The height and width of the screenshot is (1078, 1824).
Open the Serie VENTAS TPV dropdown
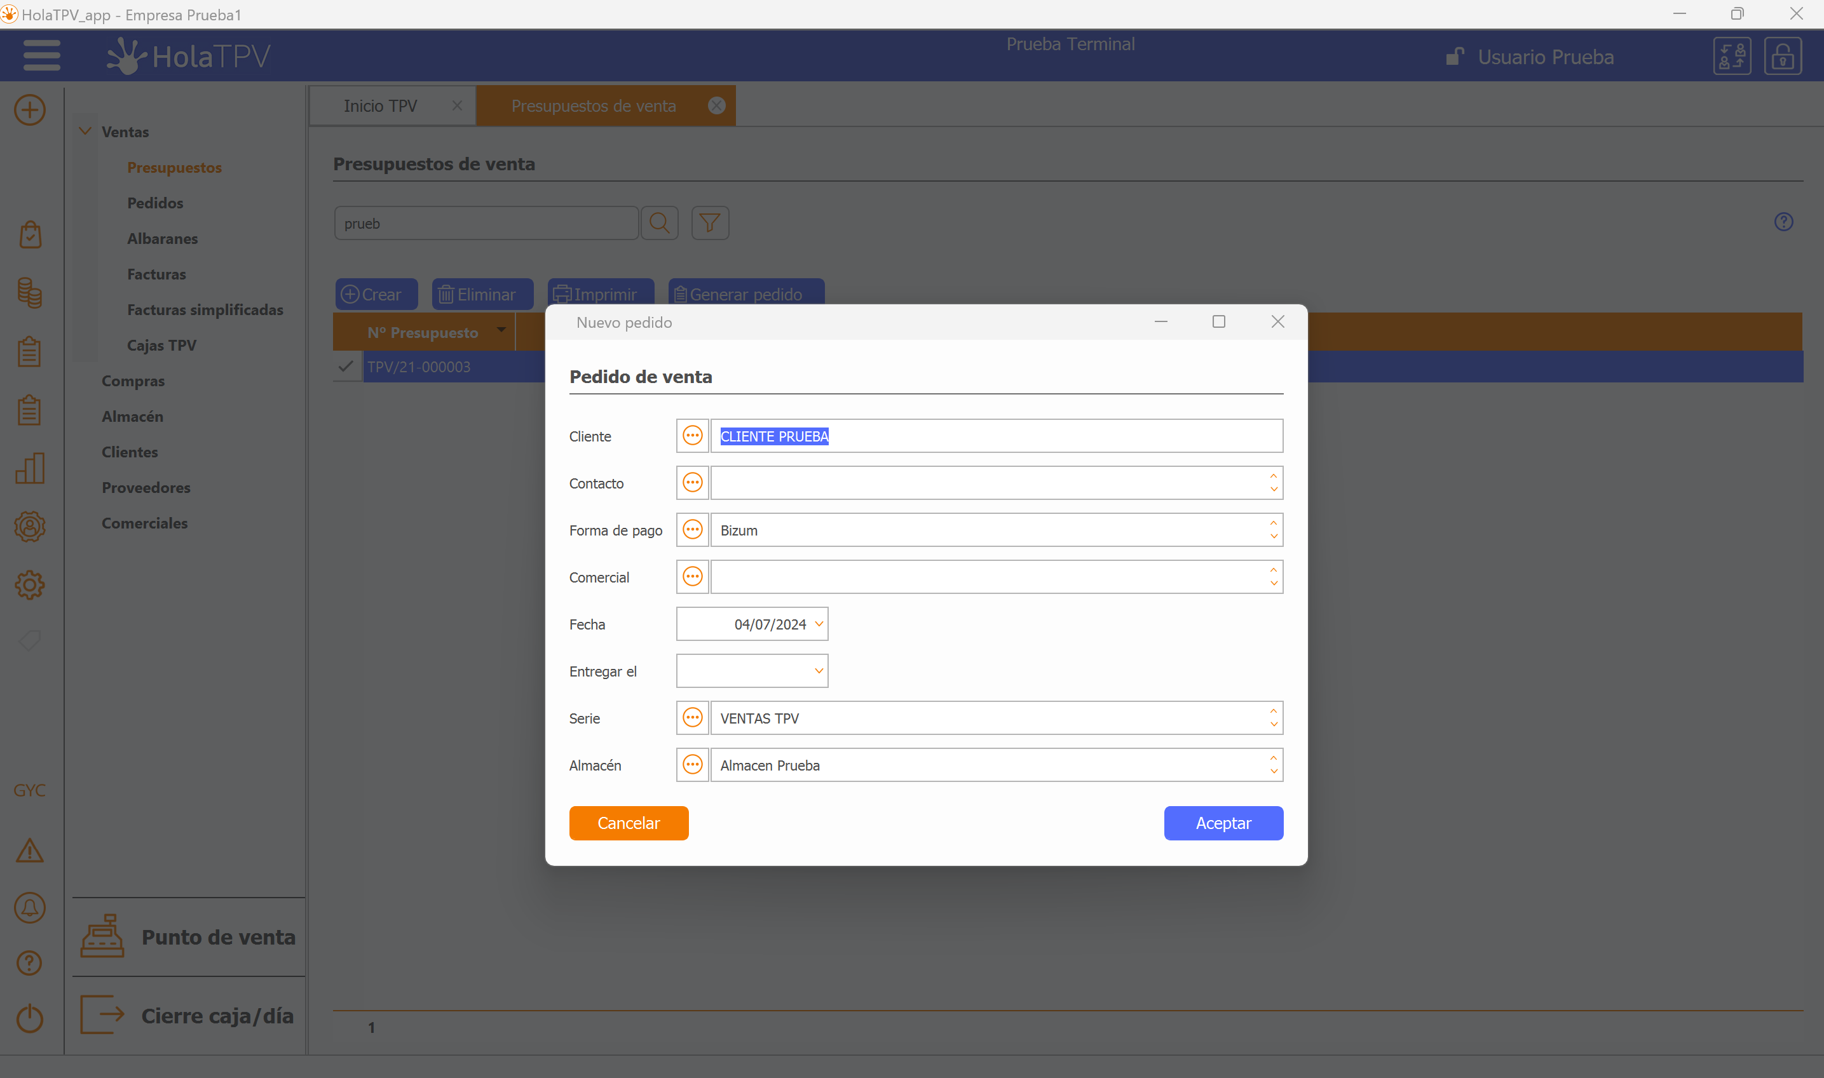1273,718
